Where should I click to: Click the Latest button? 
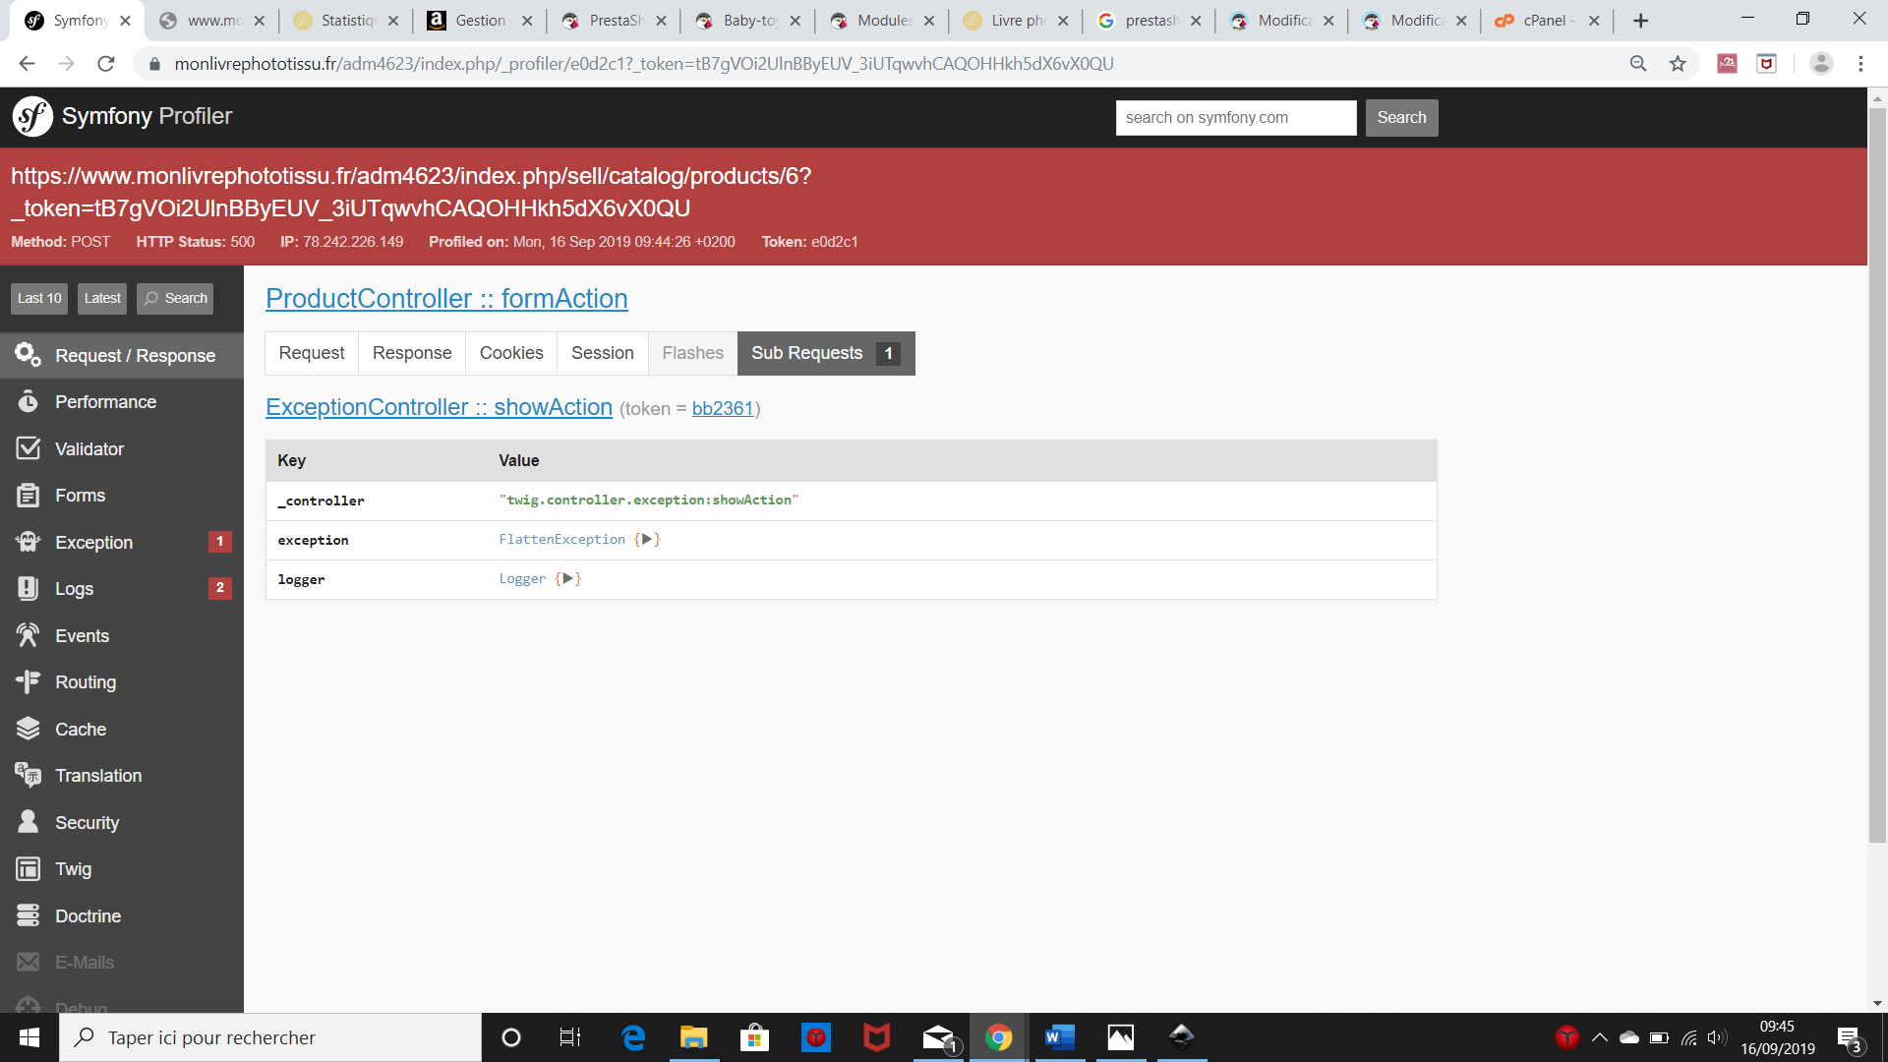tap(102, 298)
